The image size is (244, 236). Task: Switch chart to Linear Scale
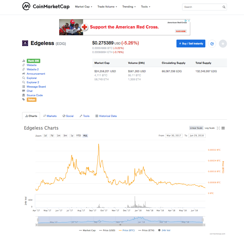196,128
